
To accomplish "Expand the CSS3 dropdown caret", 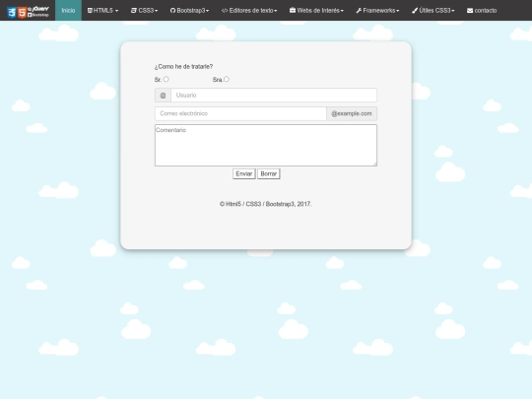I will click(157, 11).
